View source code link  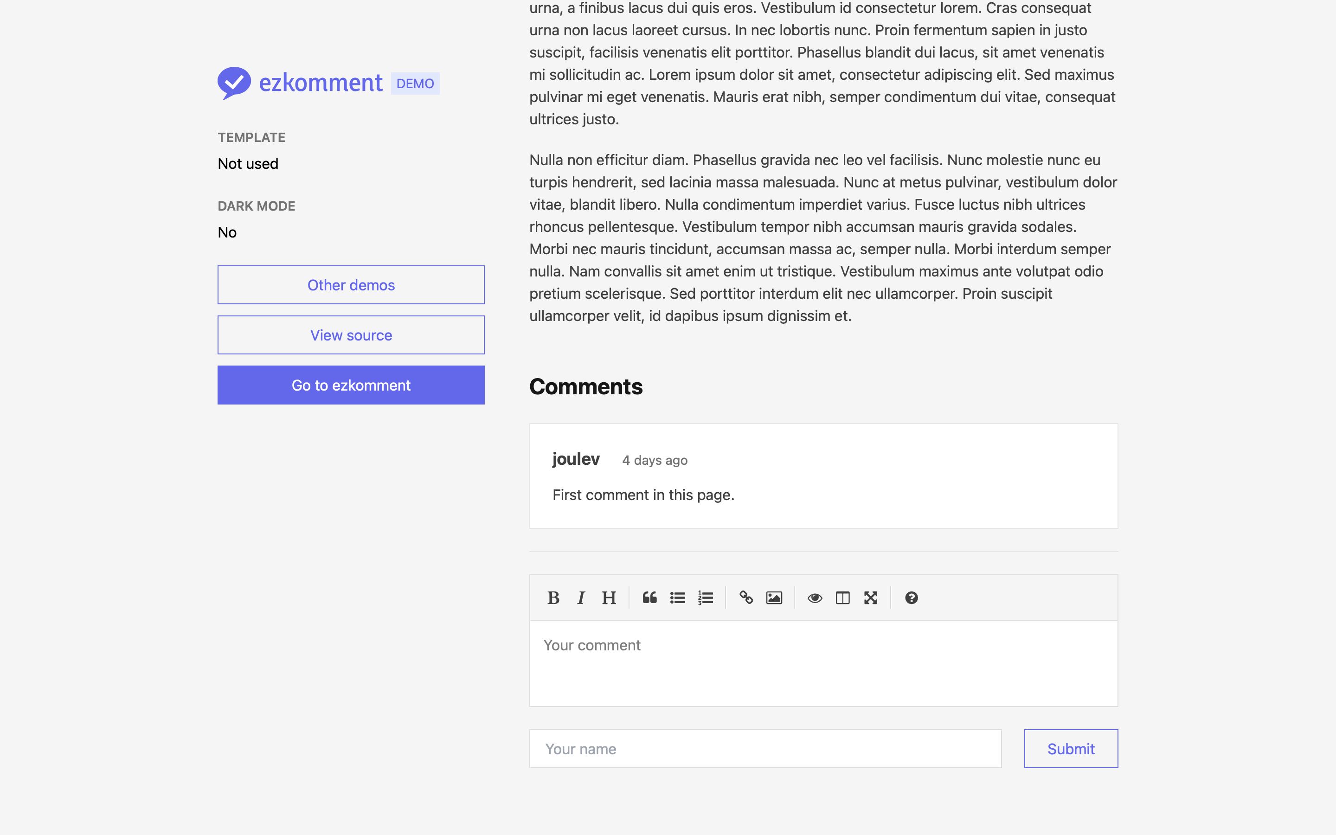(350, 334)
